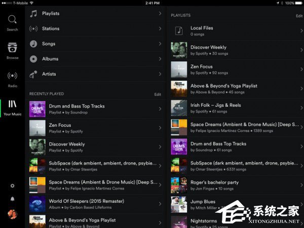Select "Above & Beyond's Yoga Playlist" in Playlists panel
This screenshot has height=228, width=304.
click(224, 86)
